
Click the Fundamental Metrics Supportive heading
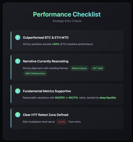tap(47, 91)
